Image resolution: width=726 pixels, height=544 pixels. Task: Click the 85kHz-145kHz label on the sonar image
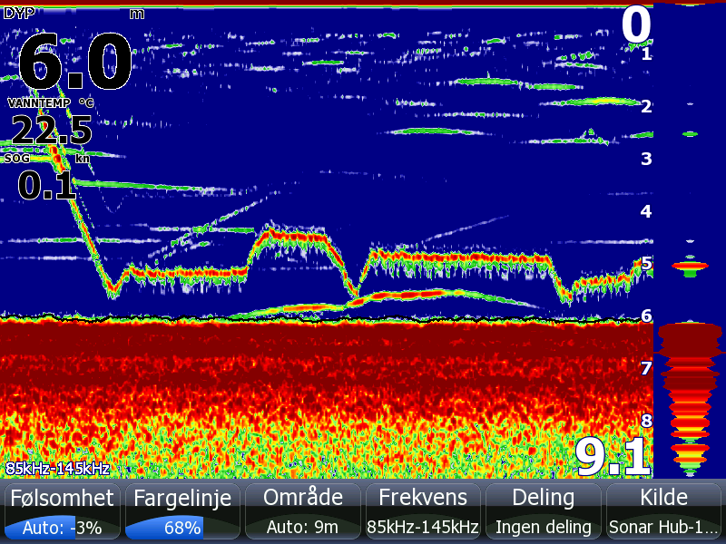click(57, 469)
